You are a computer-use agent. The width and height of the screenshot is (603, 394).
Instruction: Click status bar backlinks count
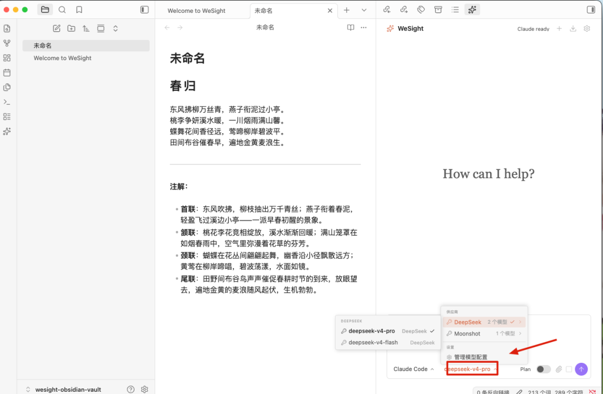(x=493, y=392)
